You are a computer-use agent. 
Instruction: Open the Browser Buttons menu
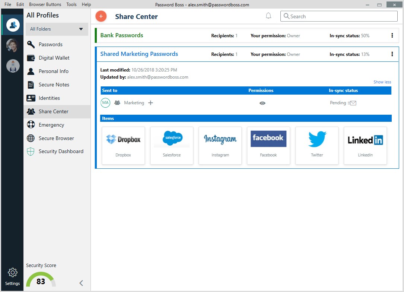[x=45, y=4]
